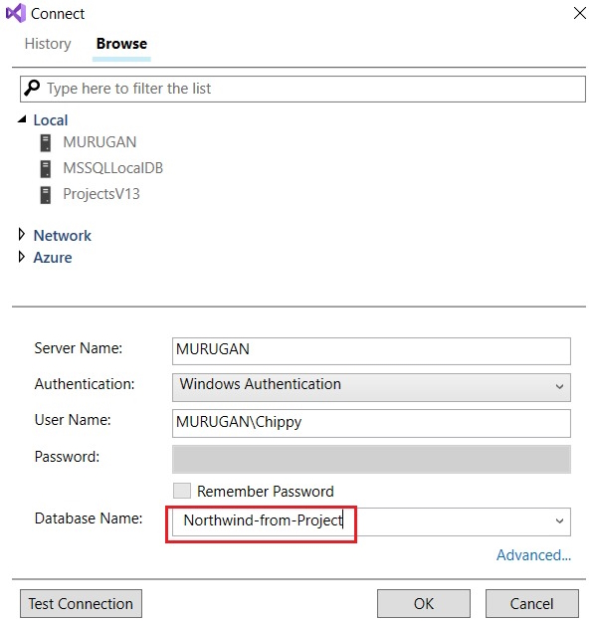Switch to the History tab
Screen dimensions: 595x621
coord(48,44)
